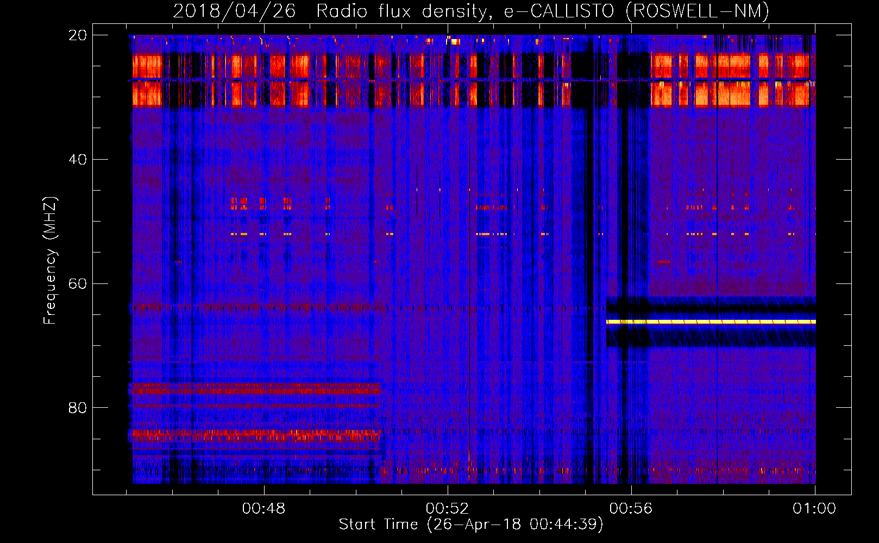Click the '00:56' time tick label
Viewport: 879px width, 543px height.
pos(631,508)
